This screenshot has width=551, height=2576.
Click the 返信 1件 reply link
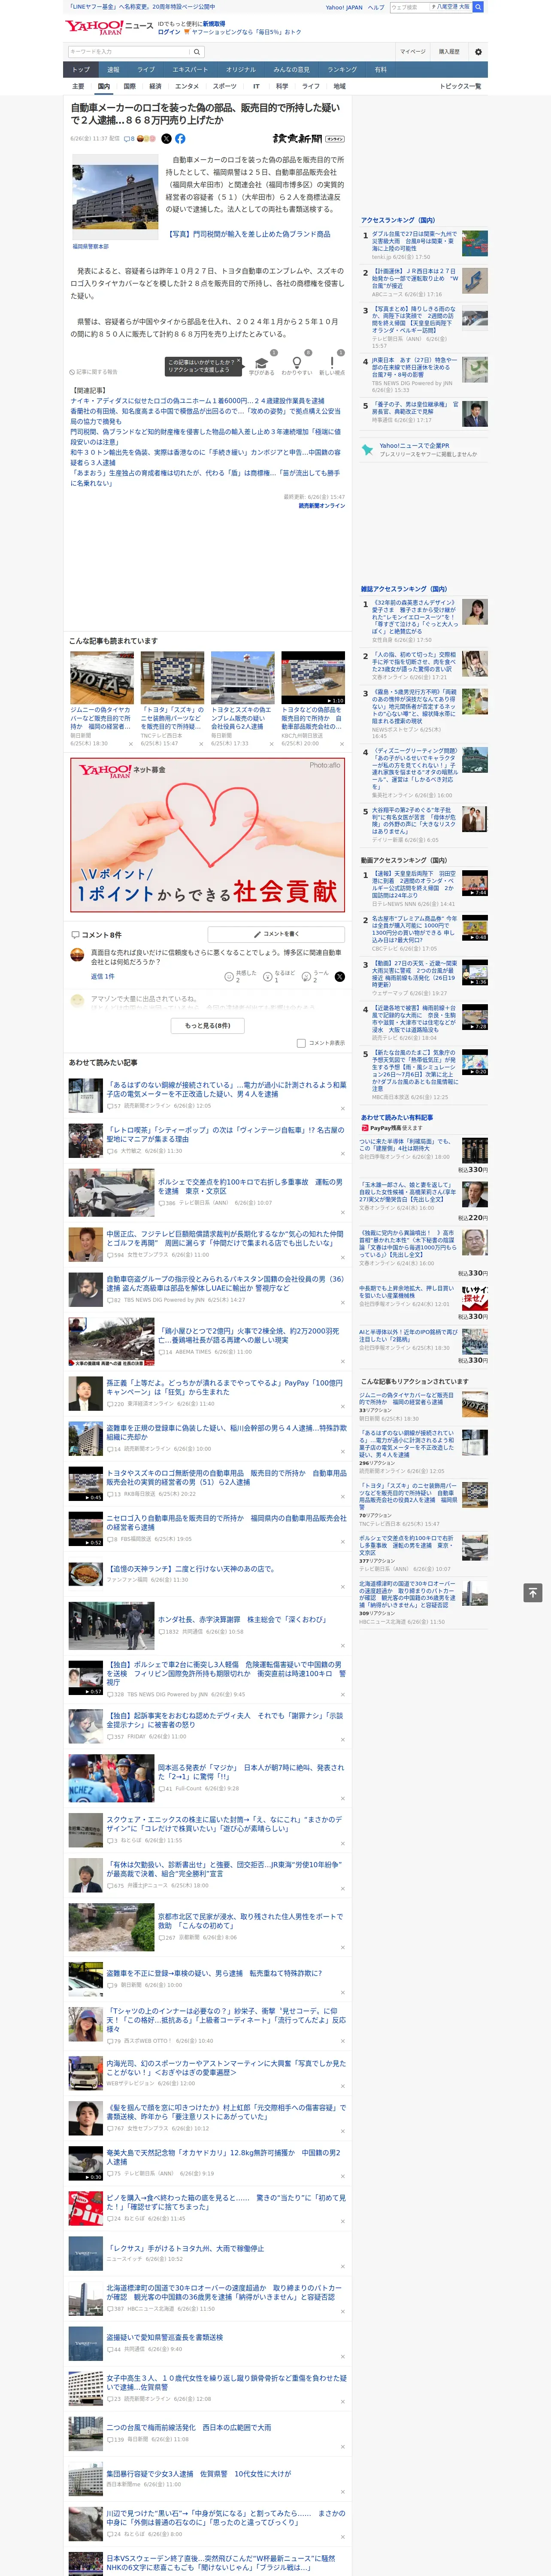[x=102, y=976]
